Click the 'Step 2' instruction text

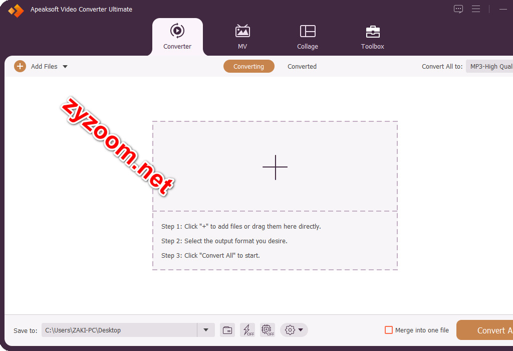tap(224, 241)
